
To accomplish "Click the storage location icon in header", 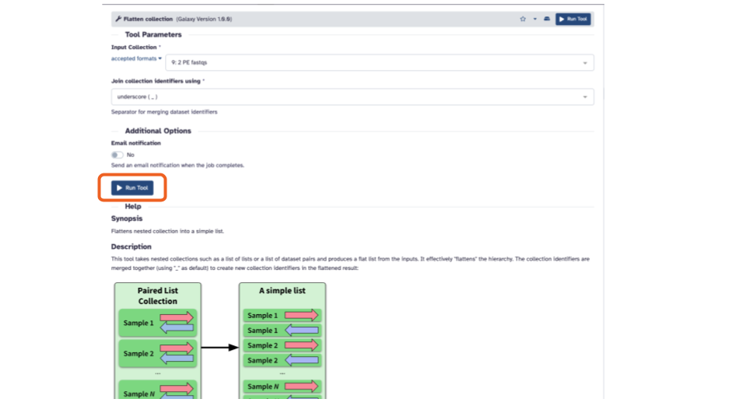I will (x=547, y=19).
